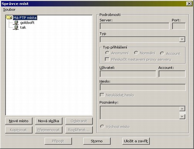Click the Nové místo button
194x149 pixels.
[x=19, y=121]
